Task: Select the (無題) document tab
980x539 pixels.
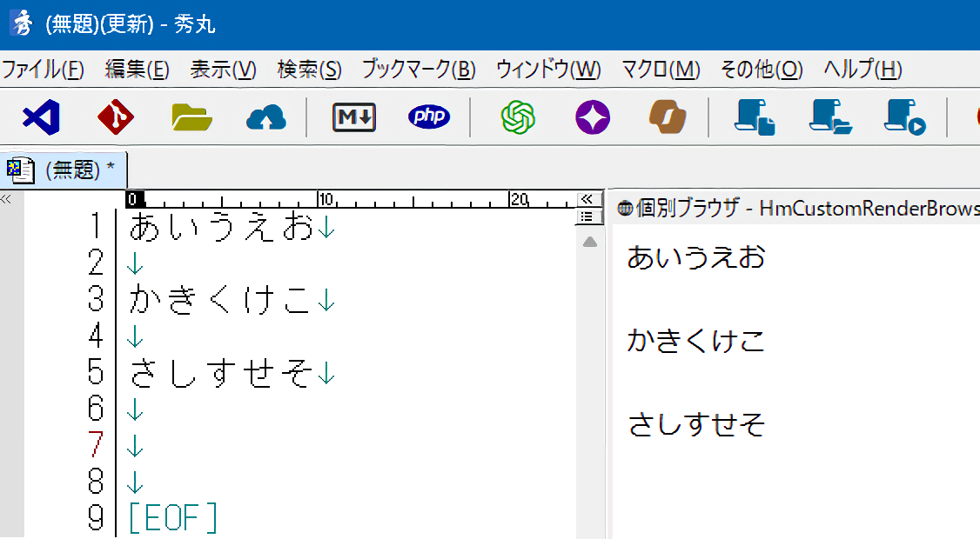Action: (x=65, y=169)
